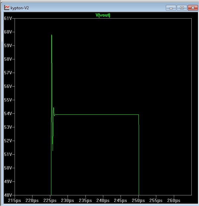Click the 245µs time axis label
Viewport: 199px width, 206px height.
[x=121, y=201]
